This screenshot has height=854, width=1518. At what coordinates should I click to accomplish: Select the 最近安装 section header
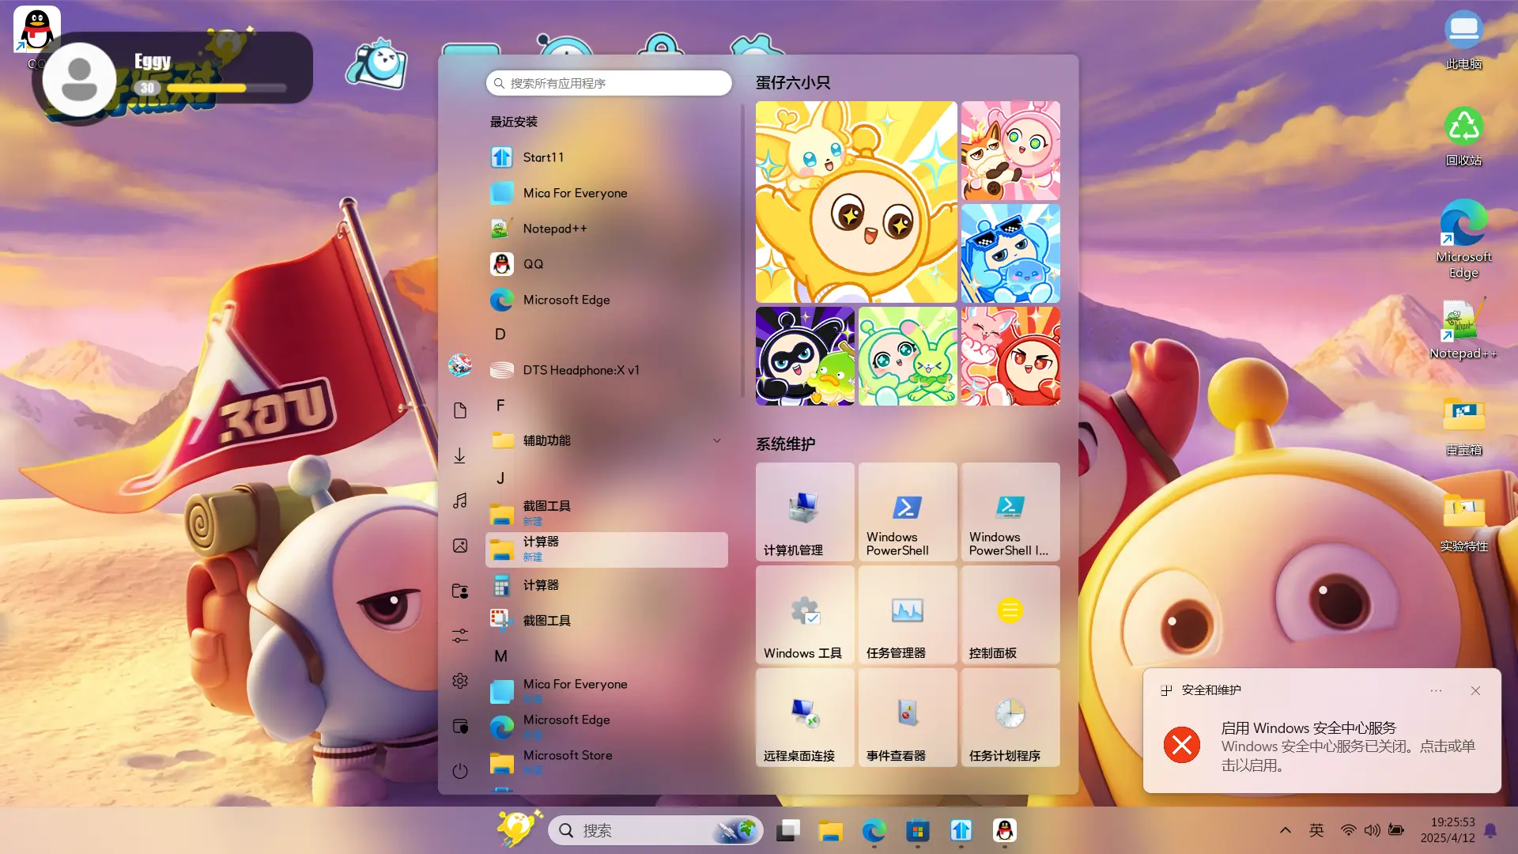coord(514,122)
